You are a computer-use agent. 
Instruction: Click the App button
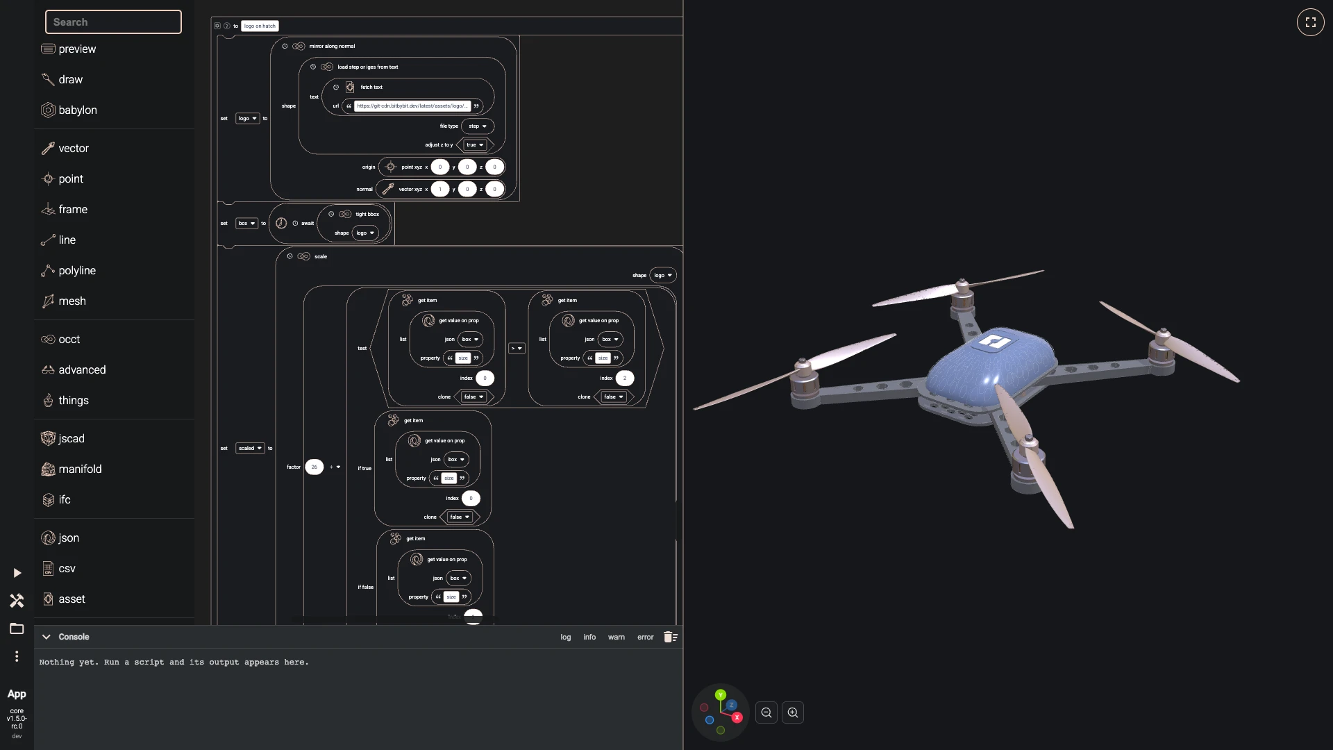[x=17, y=694]
